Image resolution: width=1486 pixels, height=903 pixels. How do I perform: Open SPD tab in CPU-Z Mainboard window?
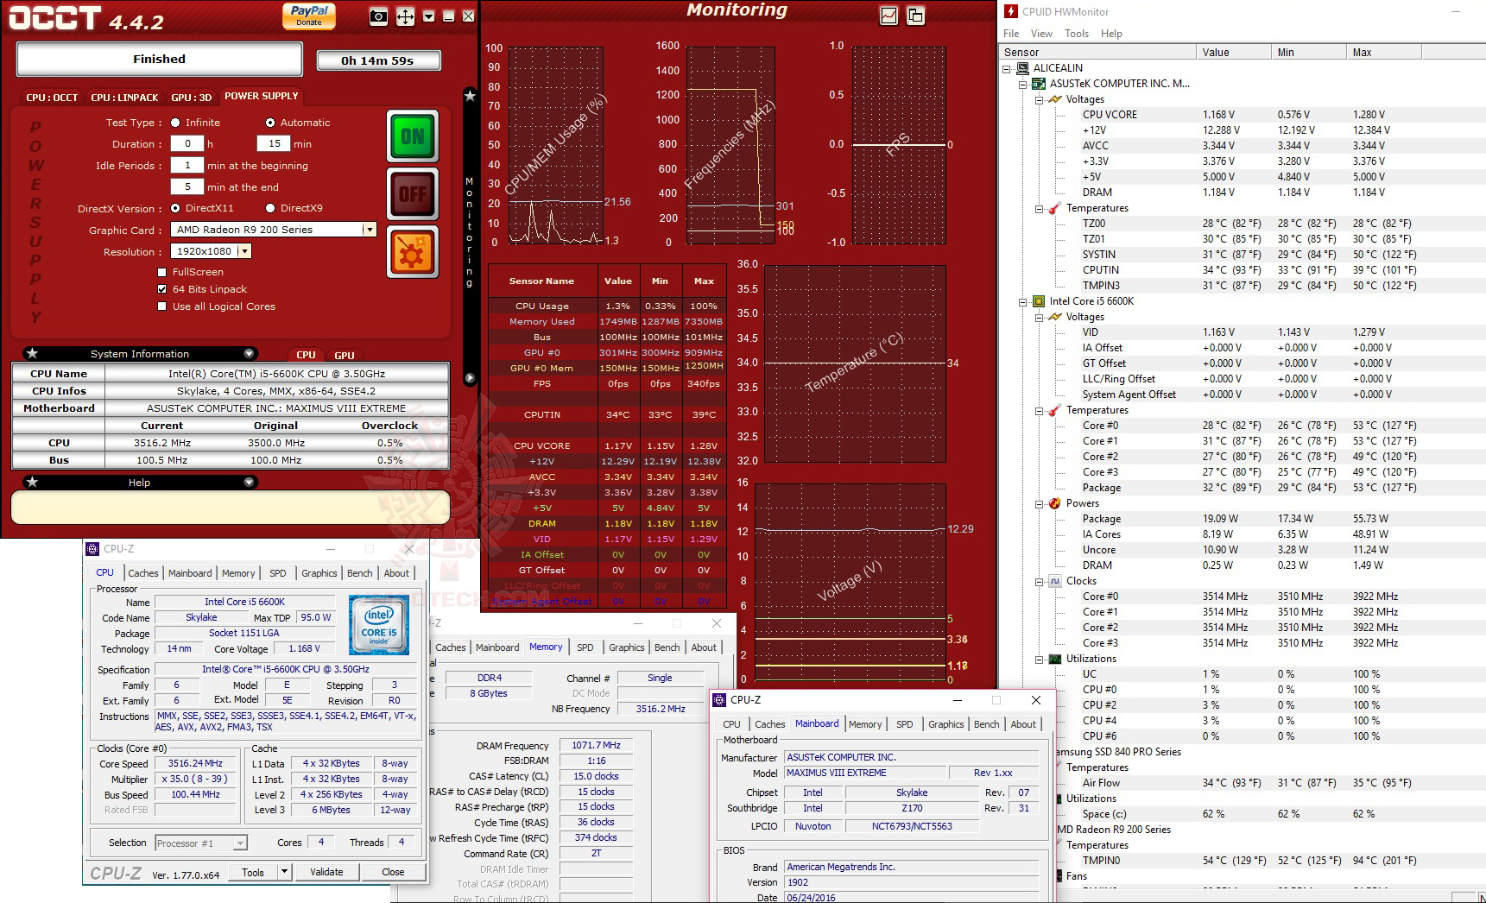(x=904, y=724)
